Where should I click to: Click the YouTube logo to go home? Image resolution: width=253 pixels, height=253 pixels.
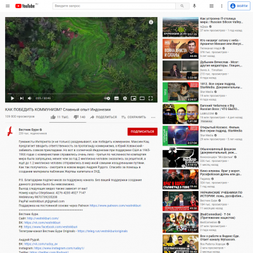point(25,6)
